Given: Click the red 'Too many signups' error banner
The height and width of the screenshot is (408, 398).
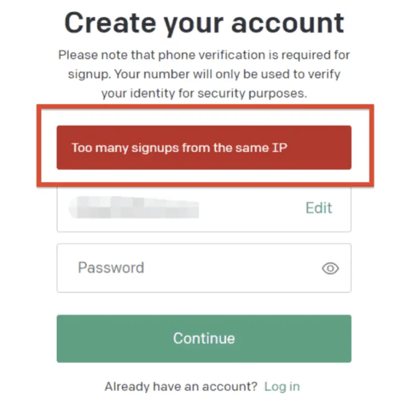Looking at the screenshot, I should click(203, 148).
